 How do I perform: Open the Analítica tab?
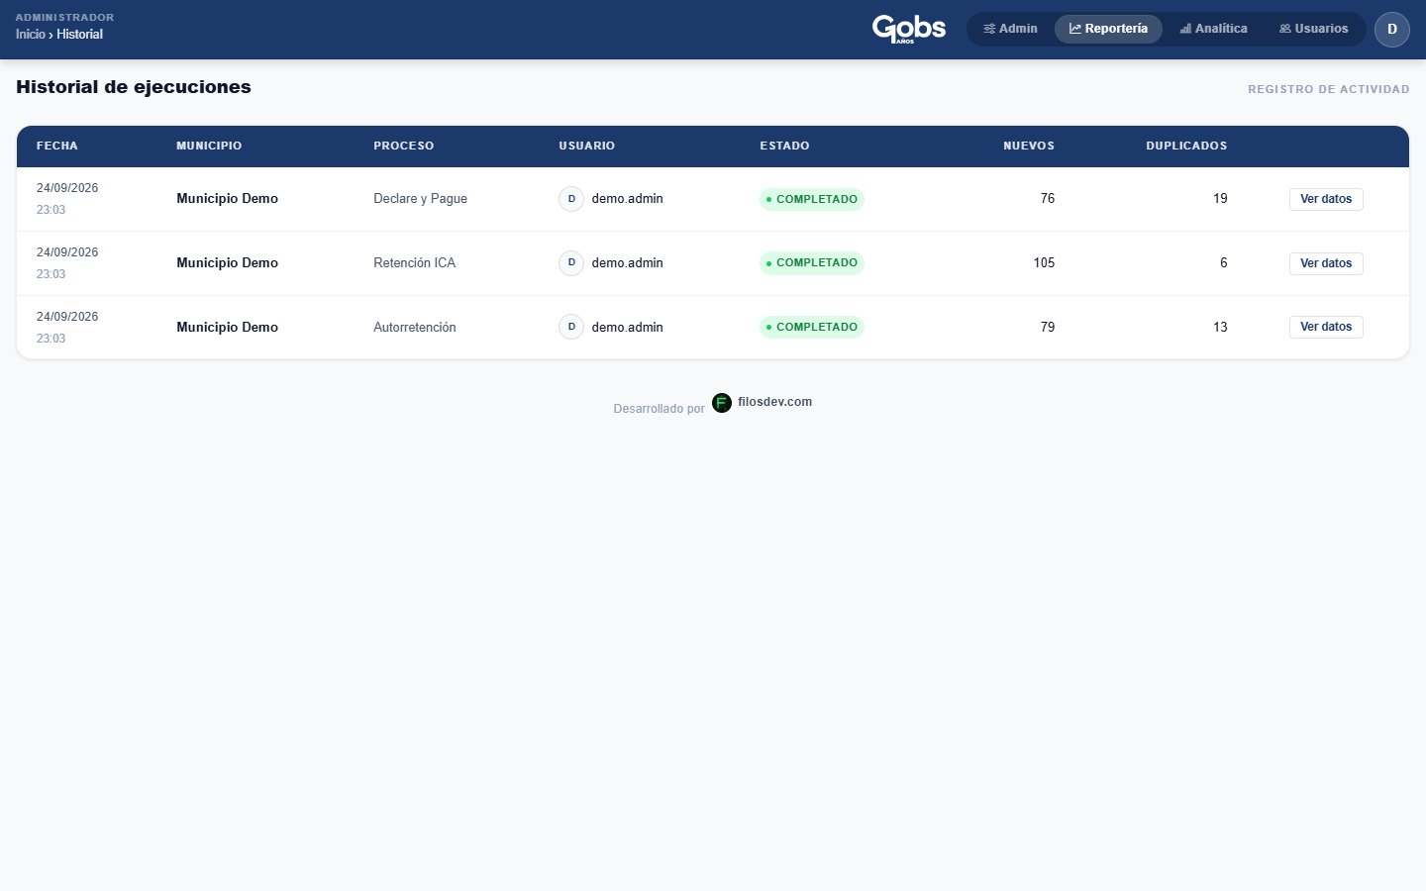(x=1213, y=29)
